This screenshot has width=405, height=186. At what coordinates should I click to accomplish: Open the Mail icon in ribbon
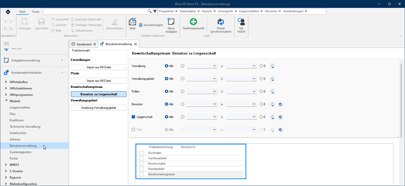click(132, 22)
